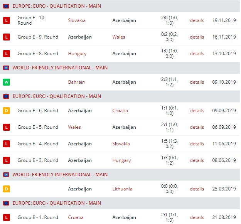Click the upper World Friendly International header
Image resolution: width=241 pixels, height=224 pixels.
[60, 68]
